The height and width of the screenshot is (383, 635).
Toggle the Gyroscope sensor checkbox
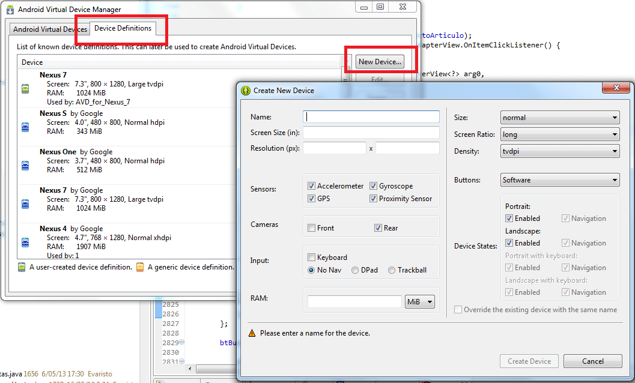point(374,186)
